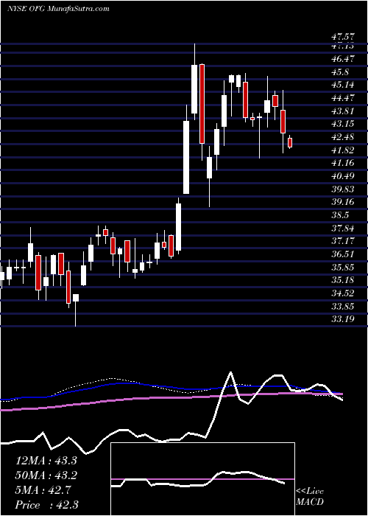Click the 44.47 price axis label
This screenshot has height=516, width=368.
click(x=343, y=98)
